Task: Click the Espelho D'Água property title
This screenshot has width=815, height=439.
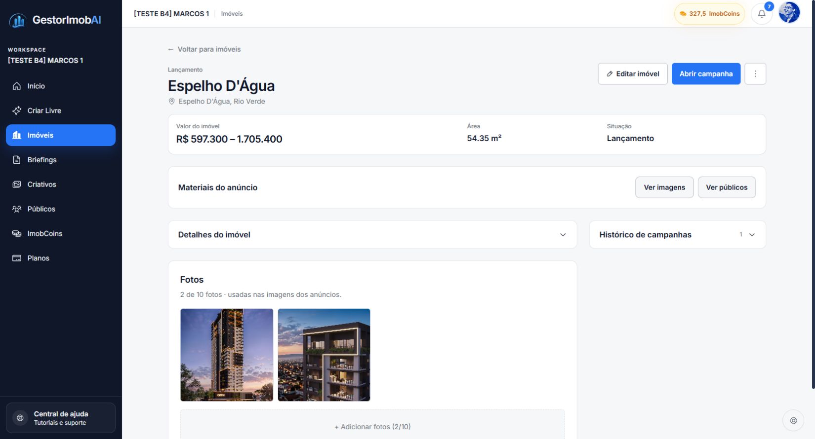Action: [x=221, y=86]
